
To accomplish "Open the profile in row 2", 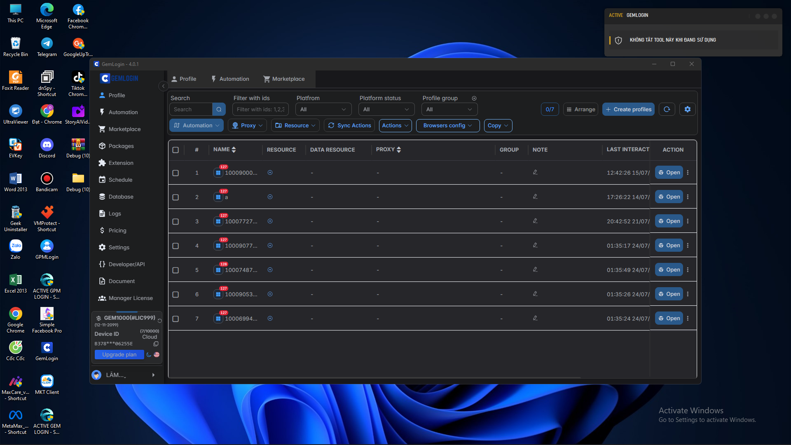I will 669,197.
